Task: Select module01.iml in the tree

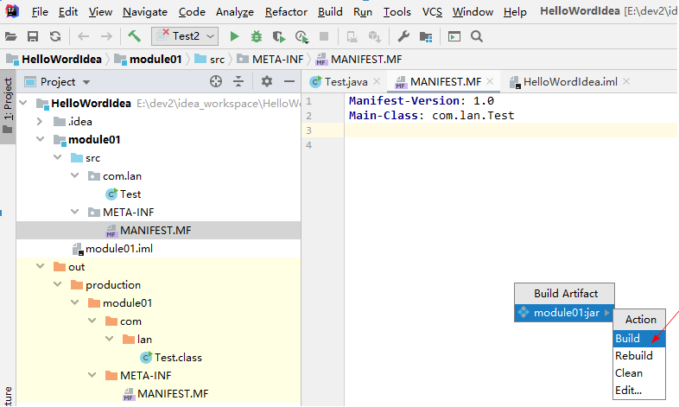Action: tap(112, 249)
